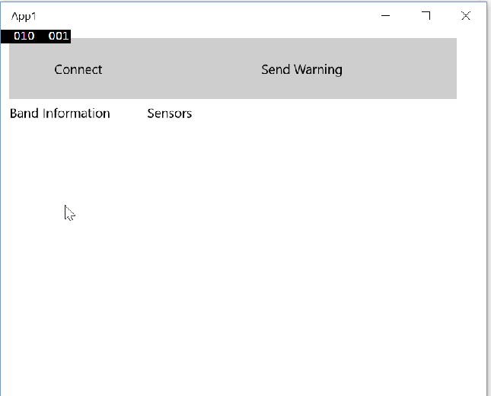
Task: Click the 010 debug frame counter
Action: [24, 36]
